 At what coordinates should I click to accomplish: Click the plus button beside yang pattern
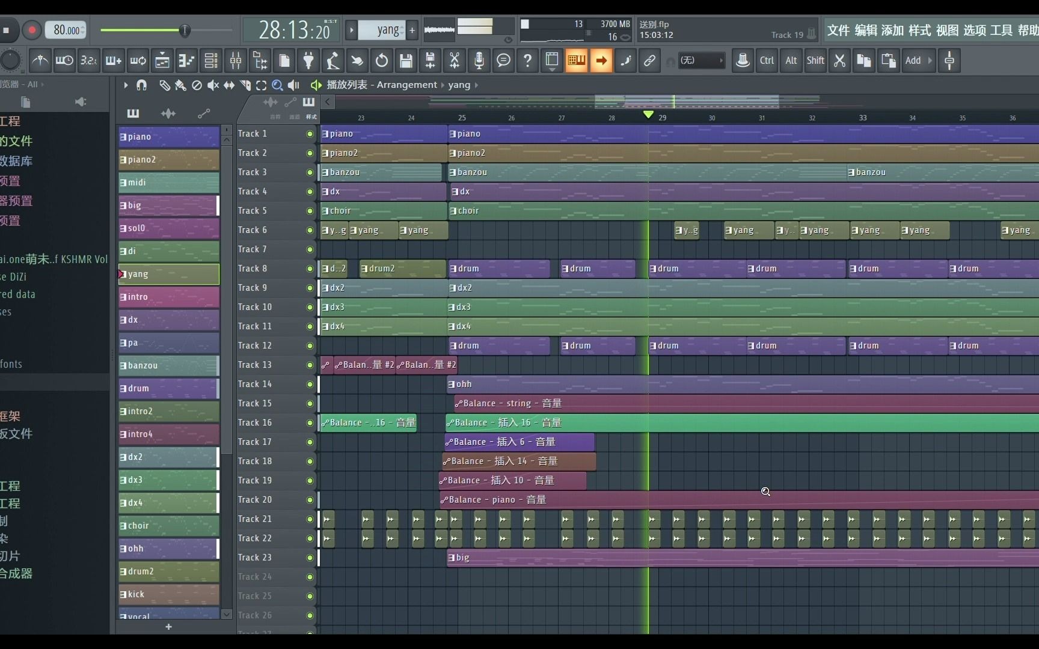(412, 30)
